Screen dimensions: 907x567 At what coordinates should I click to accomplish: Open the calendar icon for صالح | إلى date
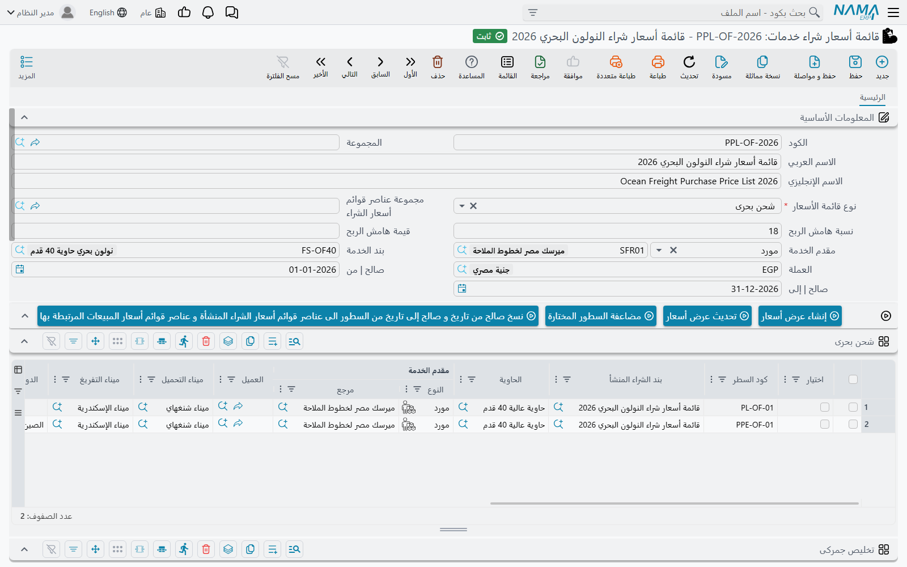462,289
